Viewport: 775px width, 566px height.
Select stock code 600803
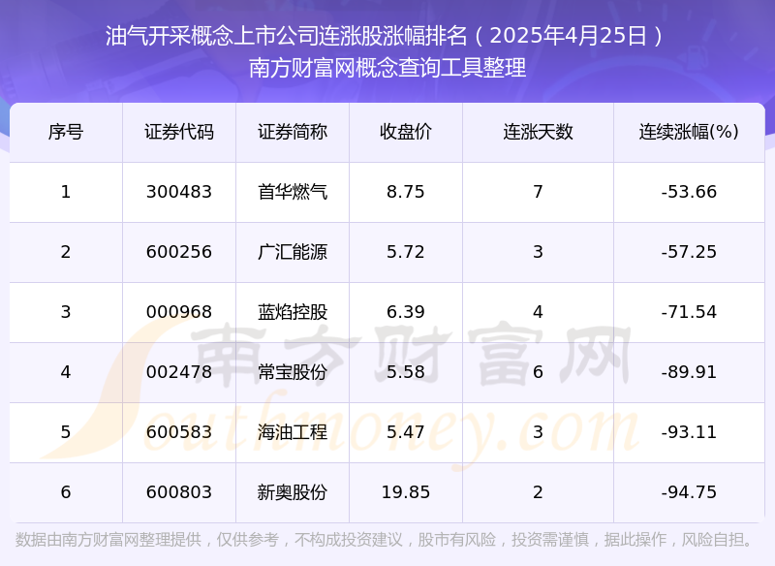(179, 492)
